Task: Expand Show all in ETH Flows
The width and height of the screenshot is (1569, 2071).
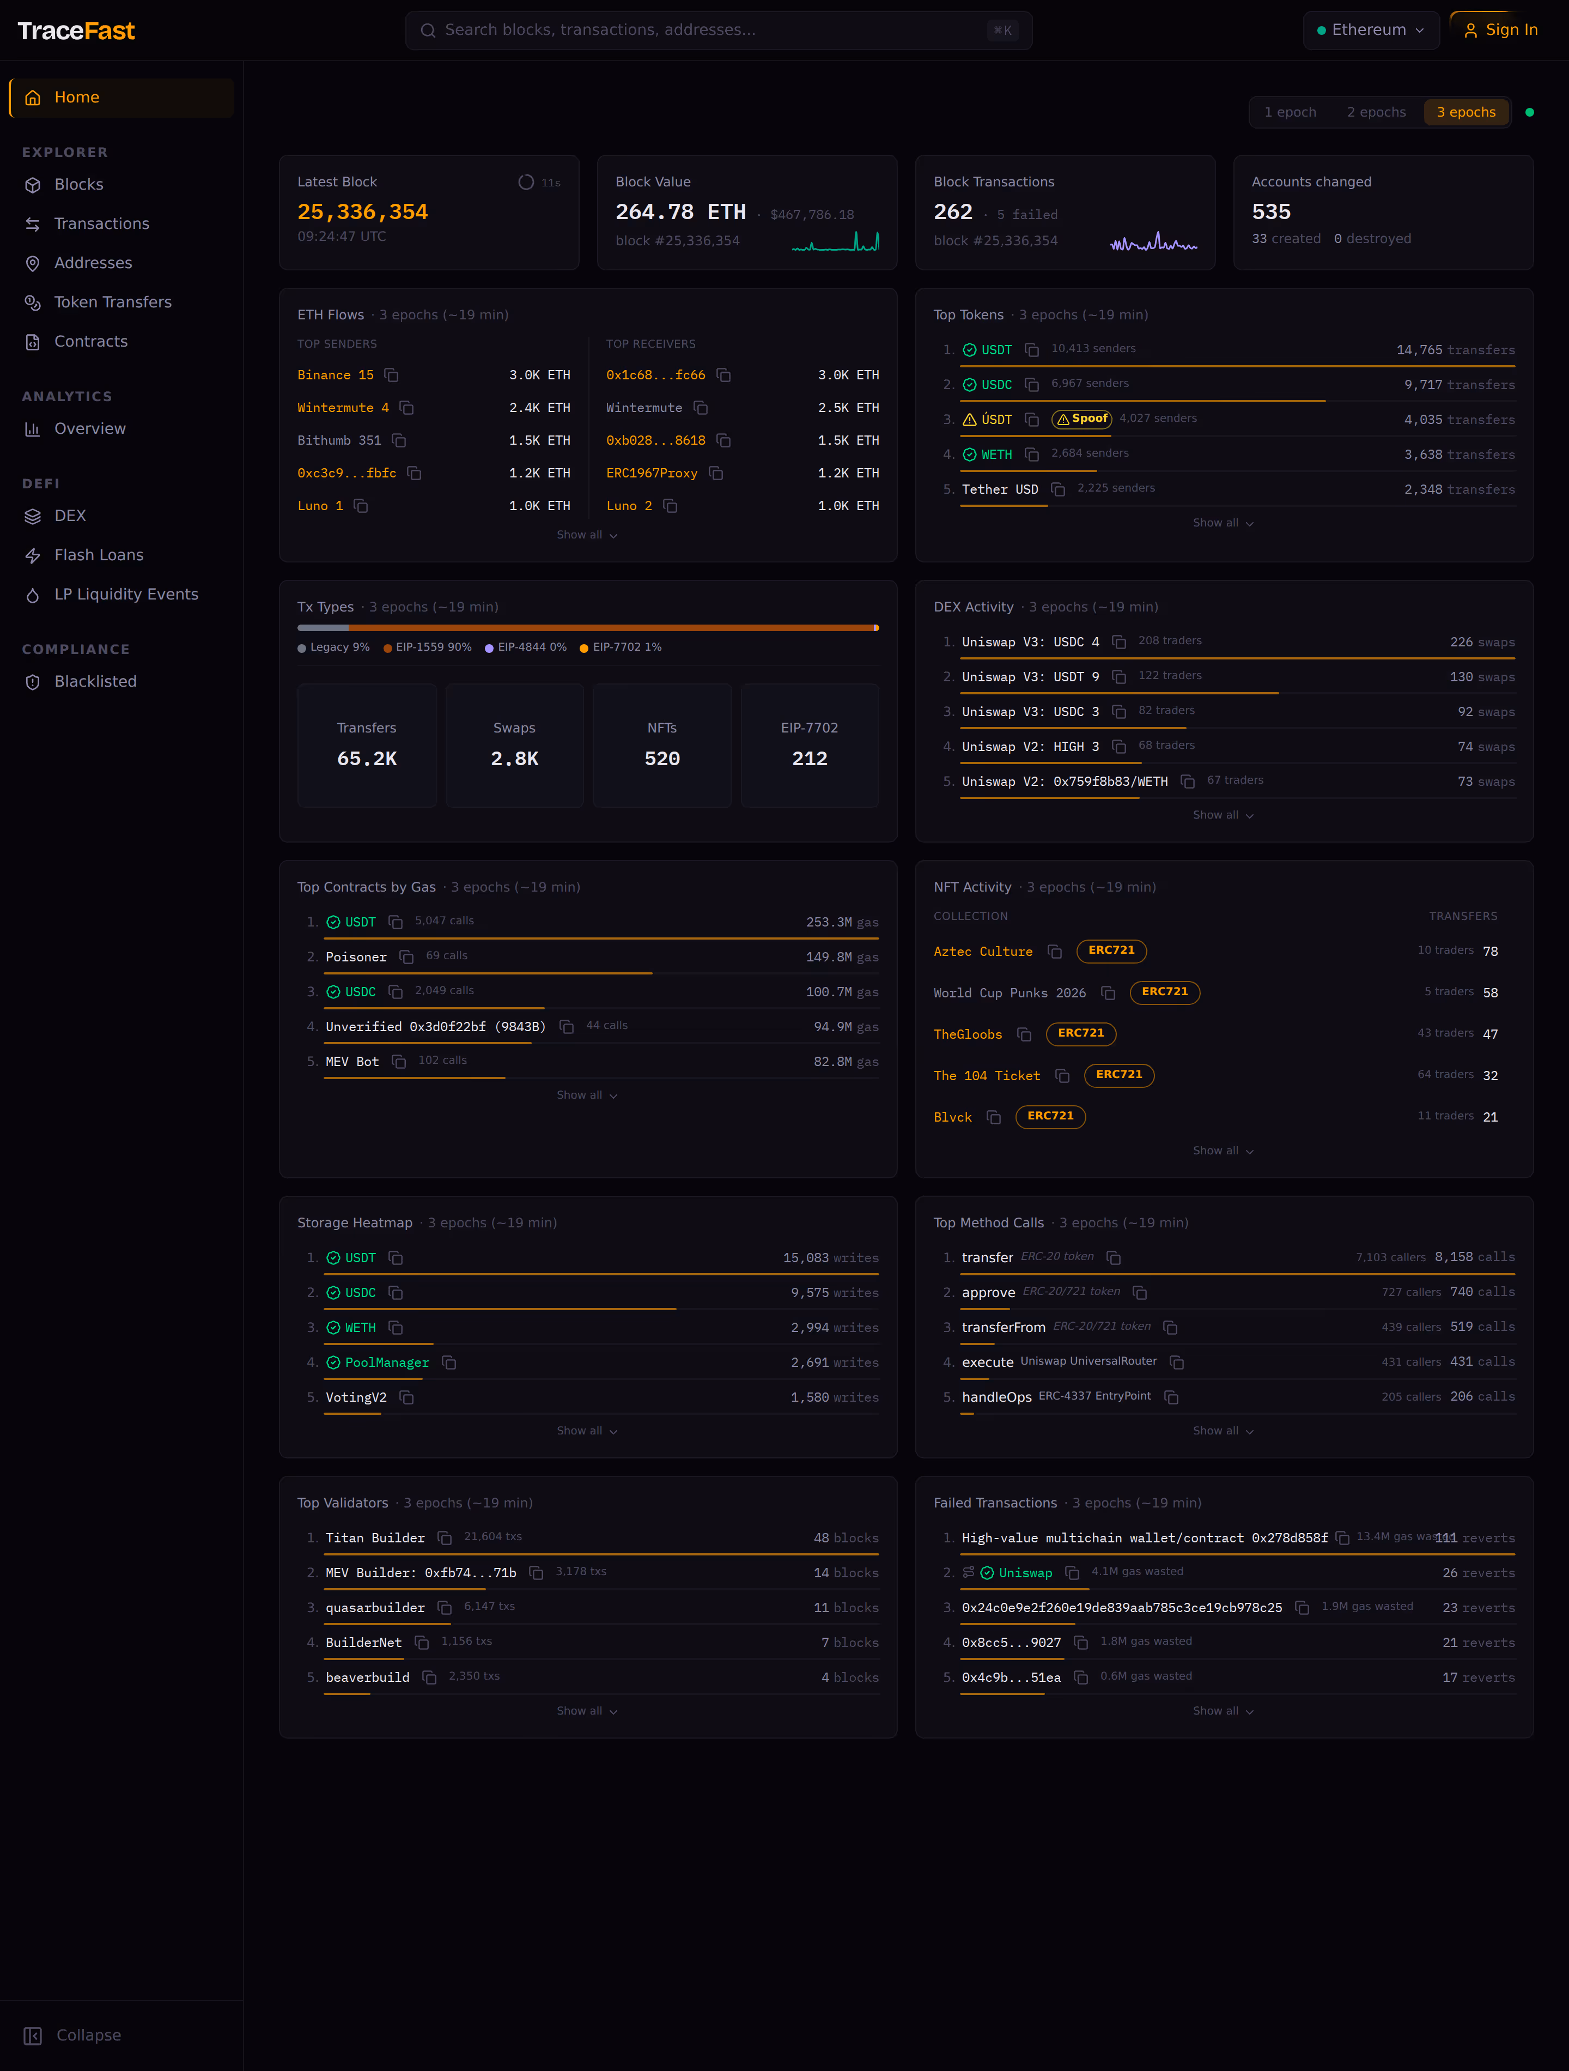Action: click(587, 535)
